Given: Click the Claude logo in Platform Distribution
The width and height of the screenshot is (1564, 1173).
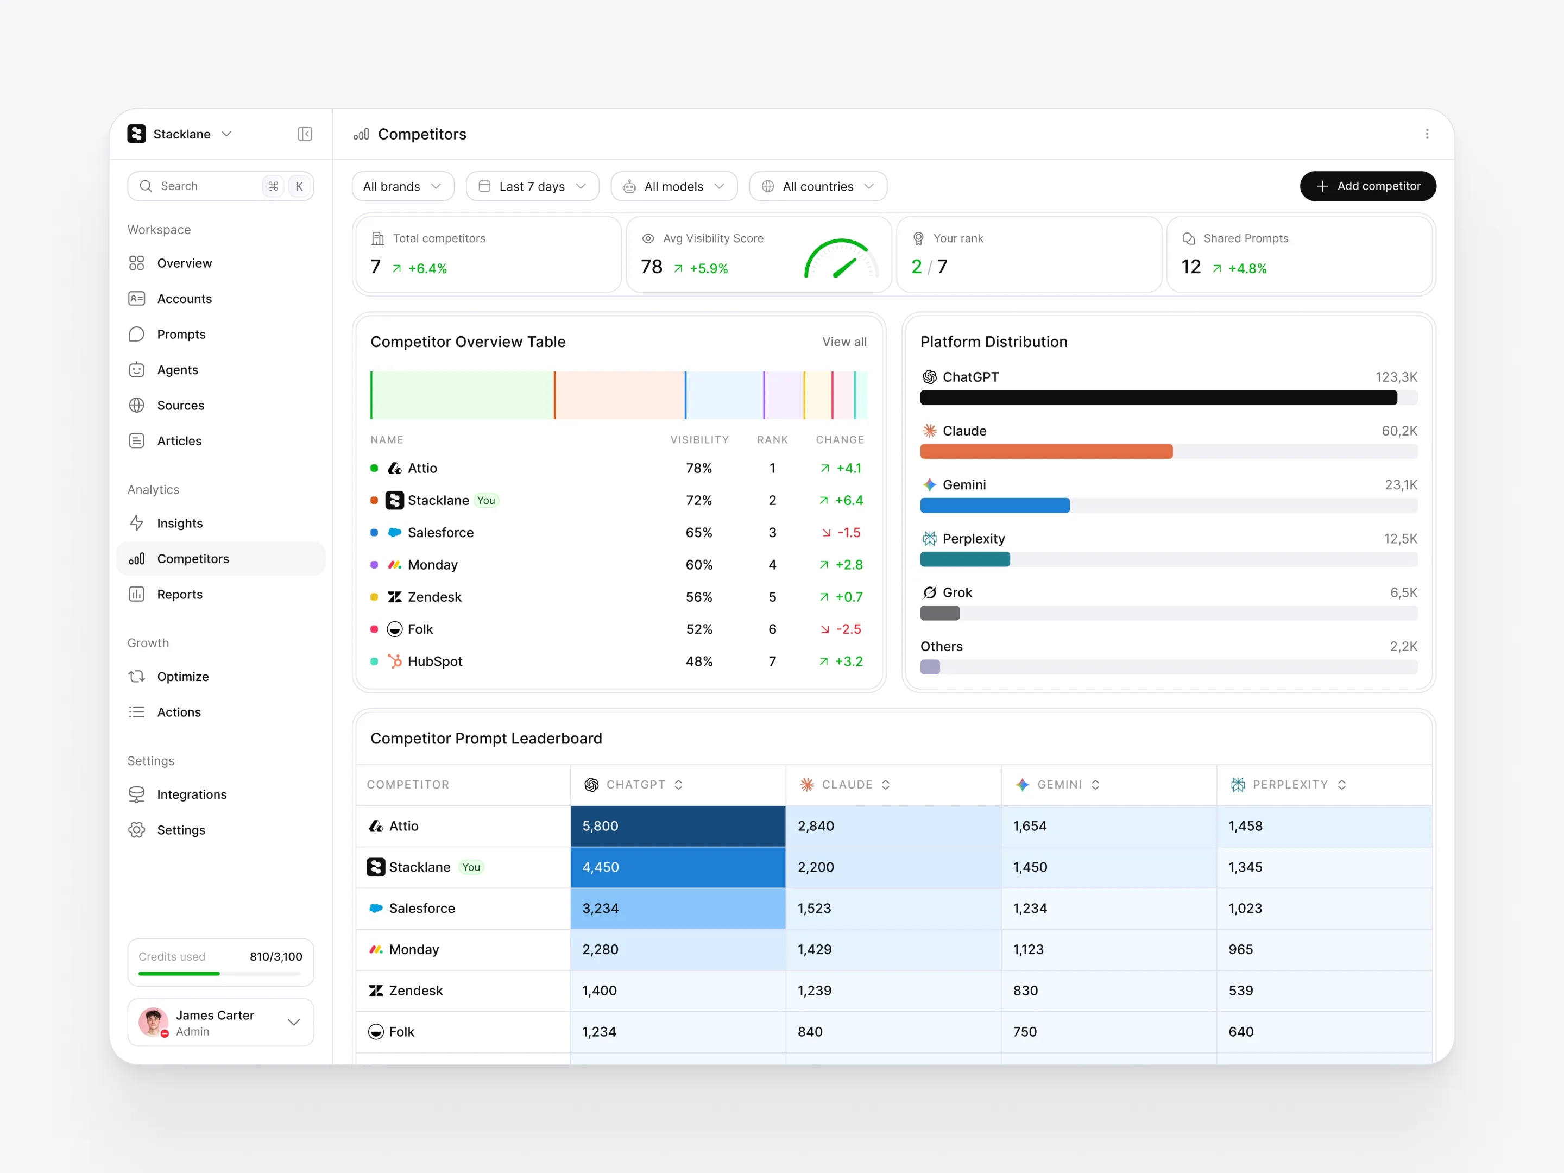Looking at the screenshot, I should coord(929,431).
